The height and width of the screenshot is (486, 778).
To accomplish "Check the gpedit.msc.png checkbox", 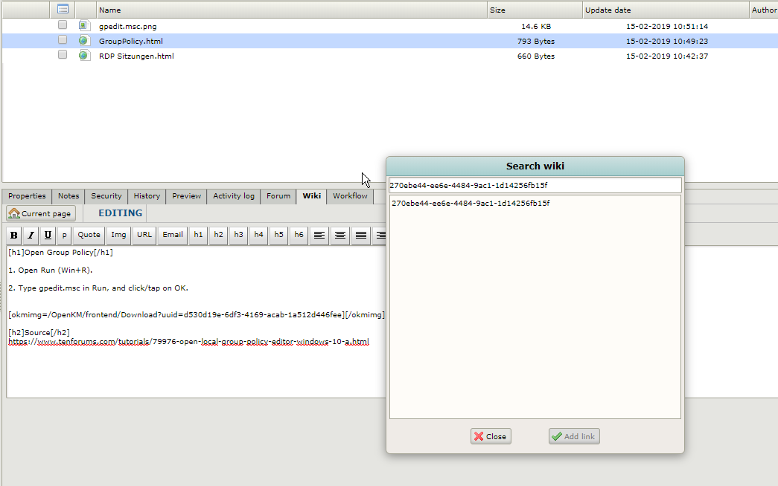I will point(63,25).
